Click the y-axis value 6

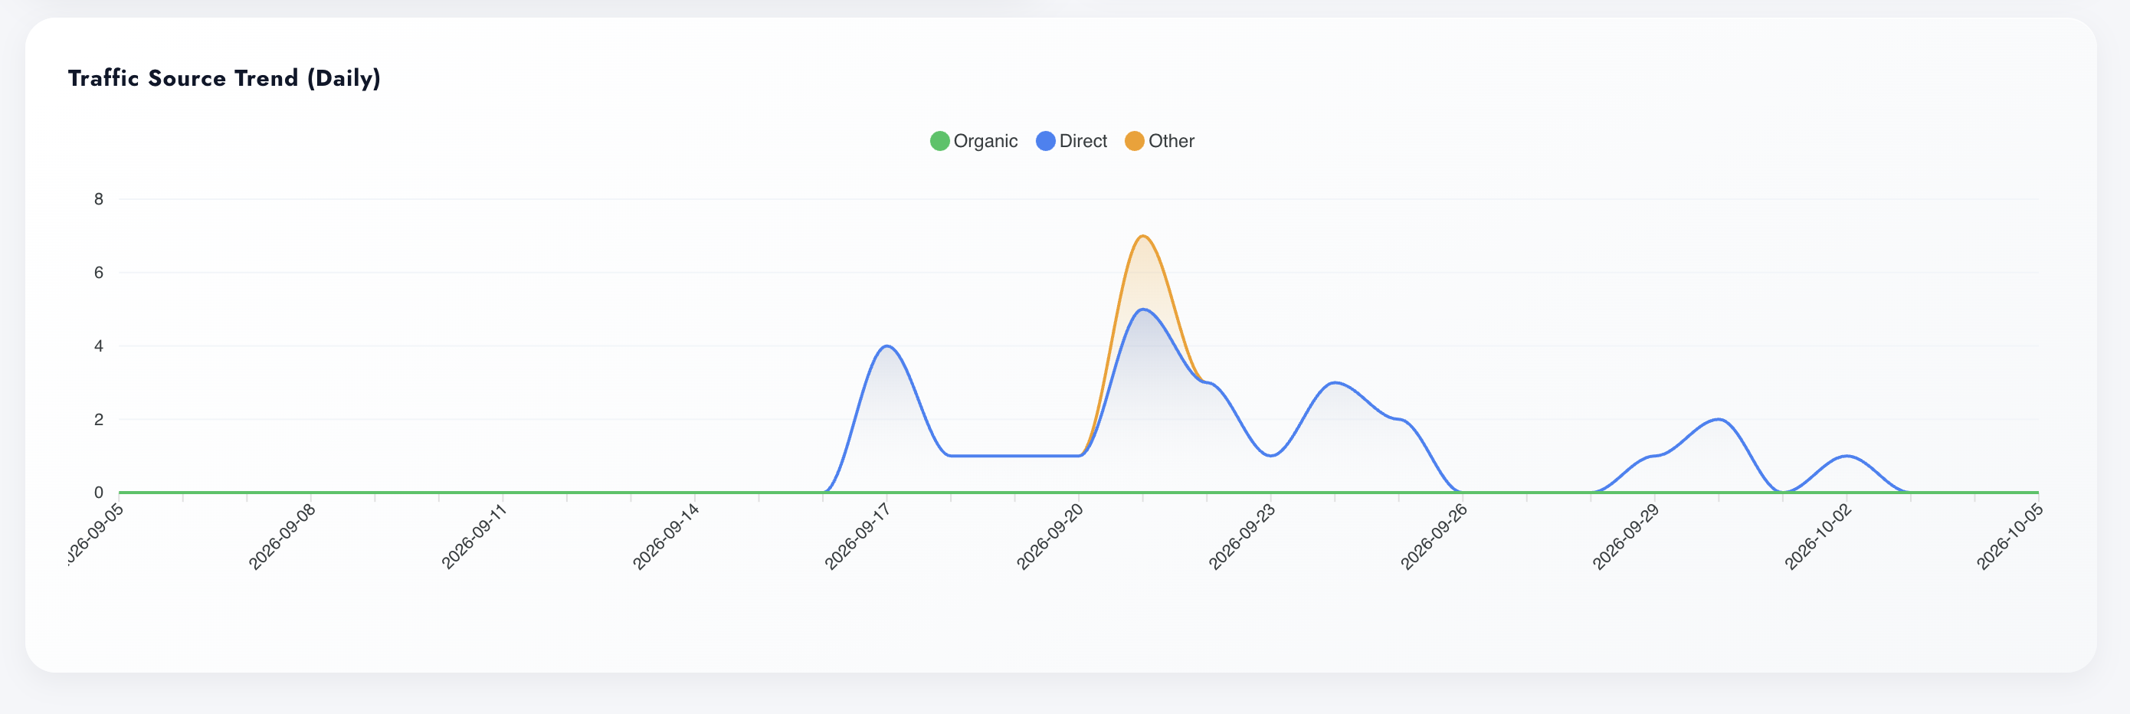pos(98,273)
